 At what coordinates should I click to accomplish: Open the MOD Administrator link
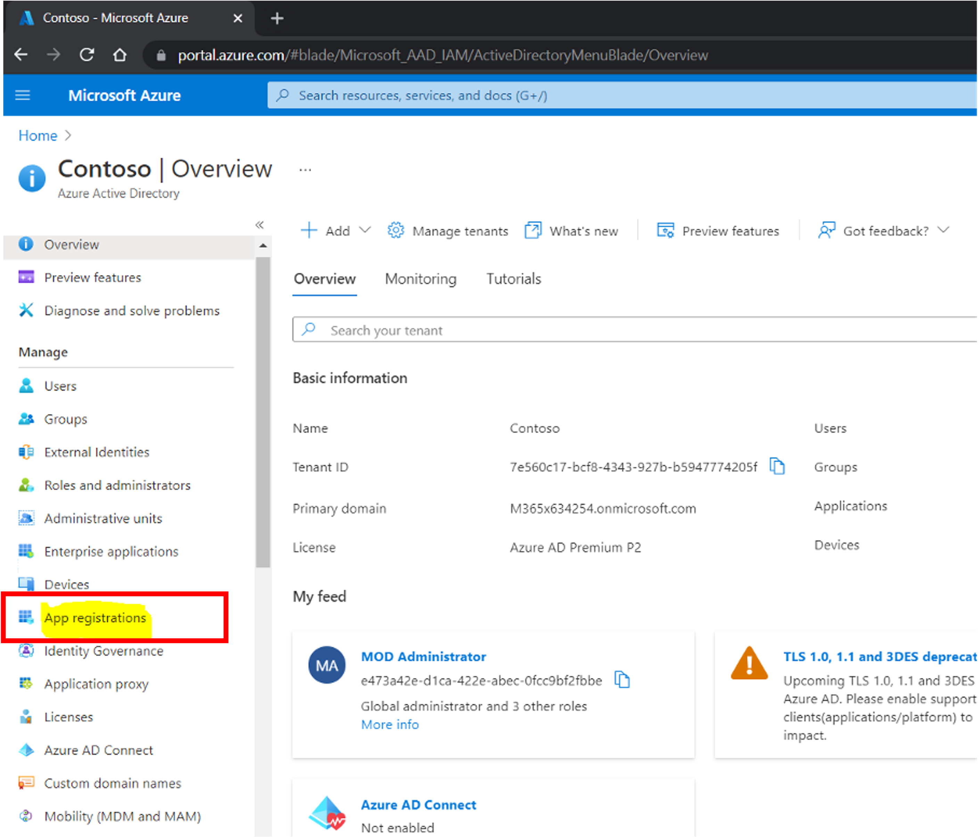point(423,656)
